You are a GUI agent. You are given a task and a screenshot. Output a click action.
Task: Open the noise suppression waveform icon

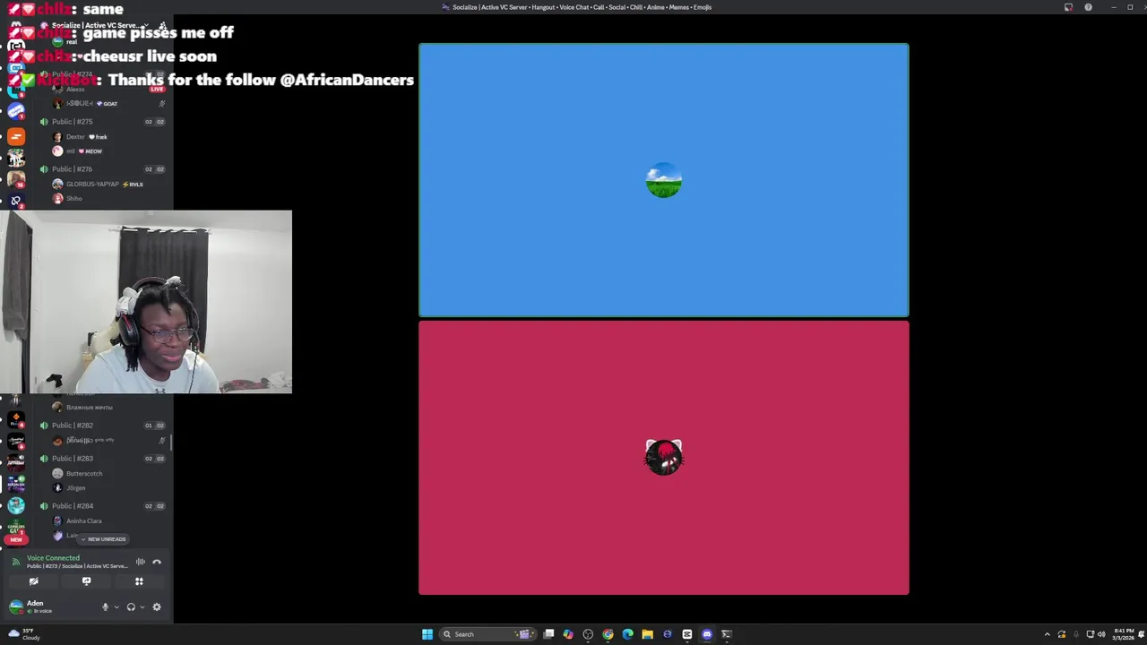tap(141, 562)
